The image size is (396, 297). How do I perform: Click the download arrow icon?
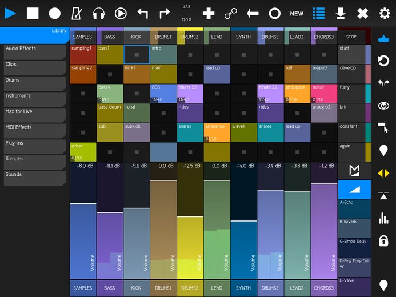point(341,13)
